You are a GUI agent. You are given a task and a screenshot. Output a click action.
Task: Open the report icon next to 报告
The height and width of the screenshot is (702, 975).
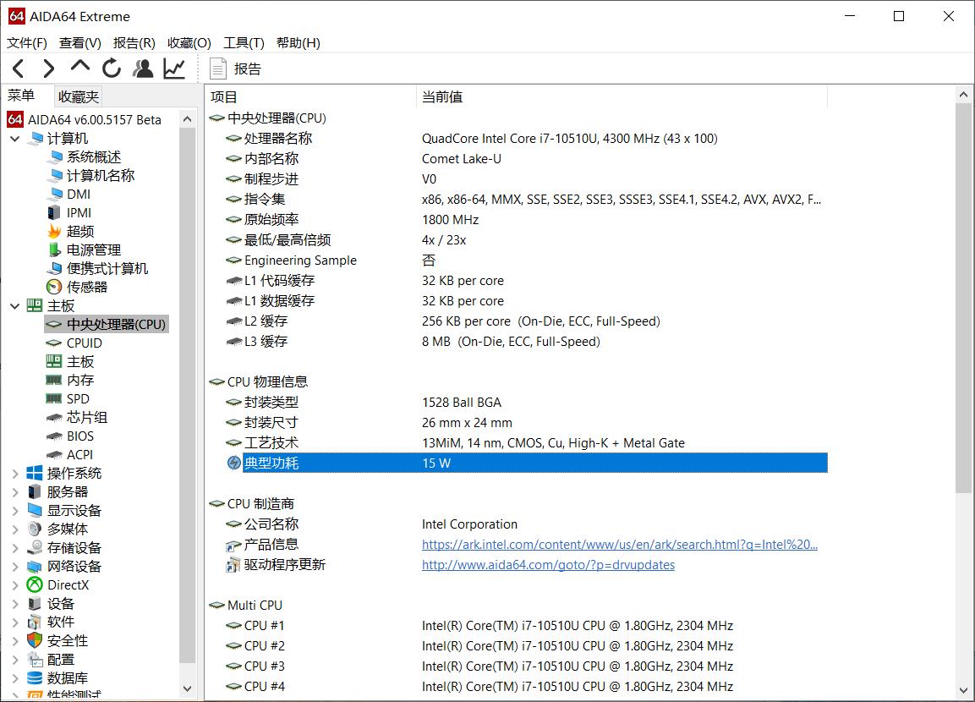coord(220,68)
